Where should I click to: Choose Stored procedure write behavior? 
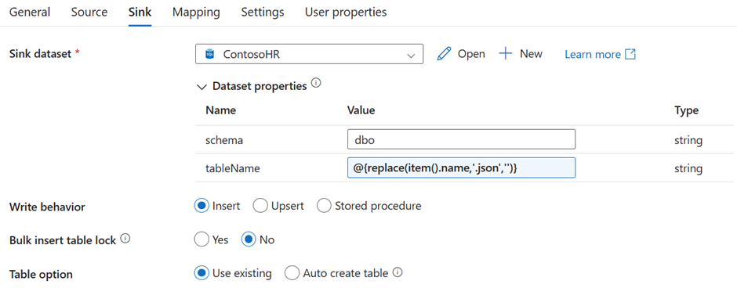tap(324, 206)
